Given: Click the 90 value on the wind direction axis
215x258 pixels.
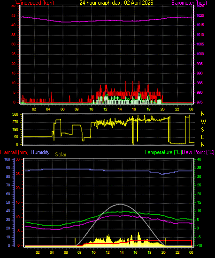Looking at the screenshot, I should tap(16, 137).
